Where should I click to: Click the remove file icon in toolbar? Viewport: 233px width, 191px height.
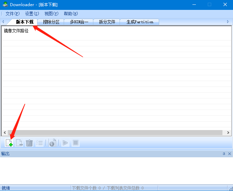click(19, 143)
